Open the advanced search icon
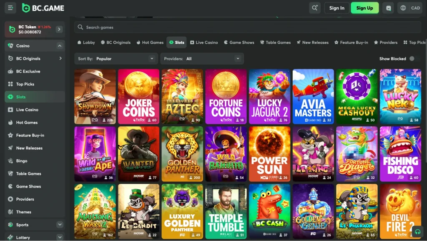This screenshot has width=427, height=241. click(314, 8)
